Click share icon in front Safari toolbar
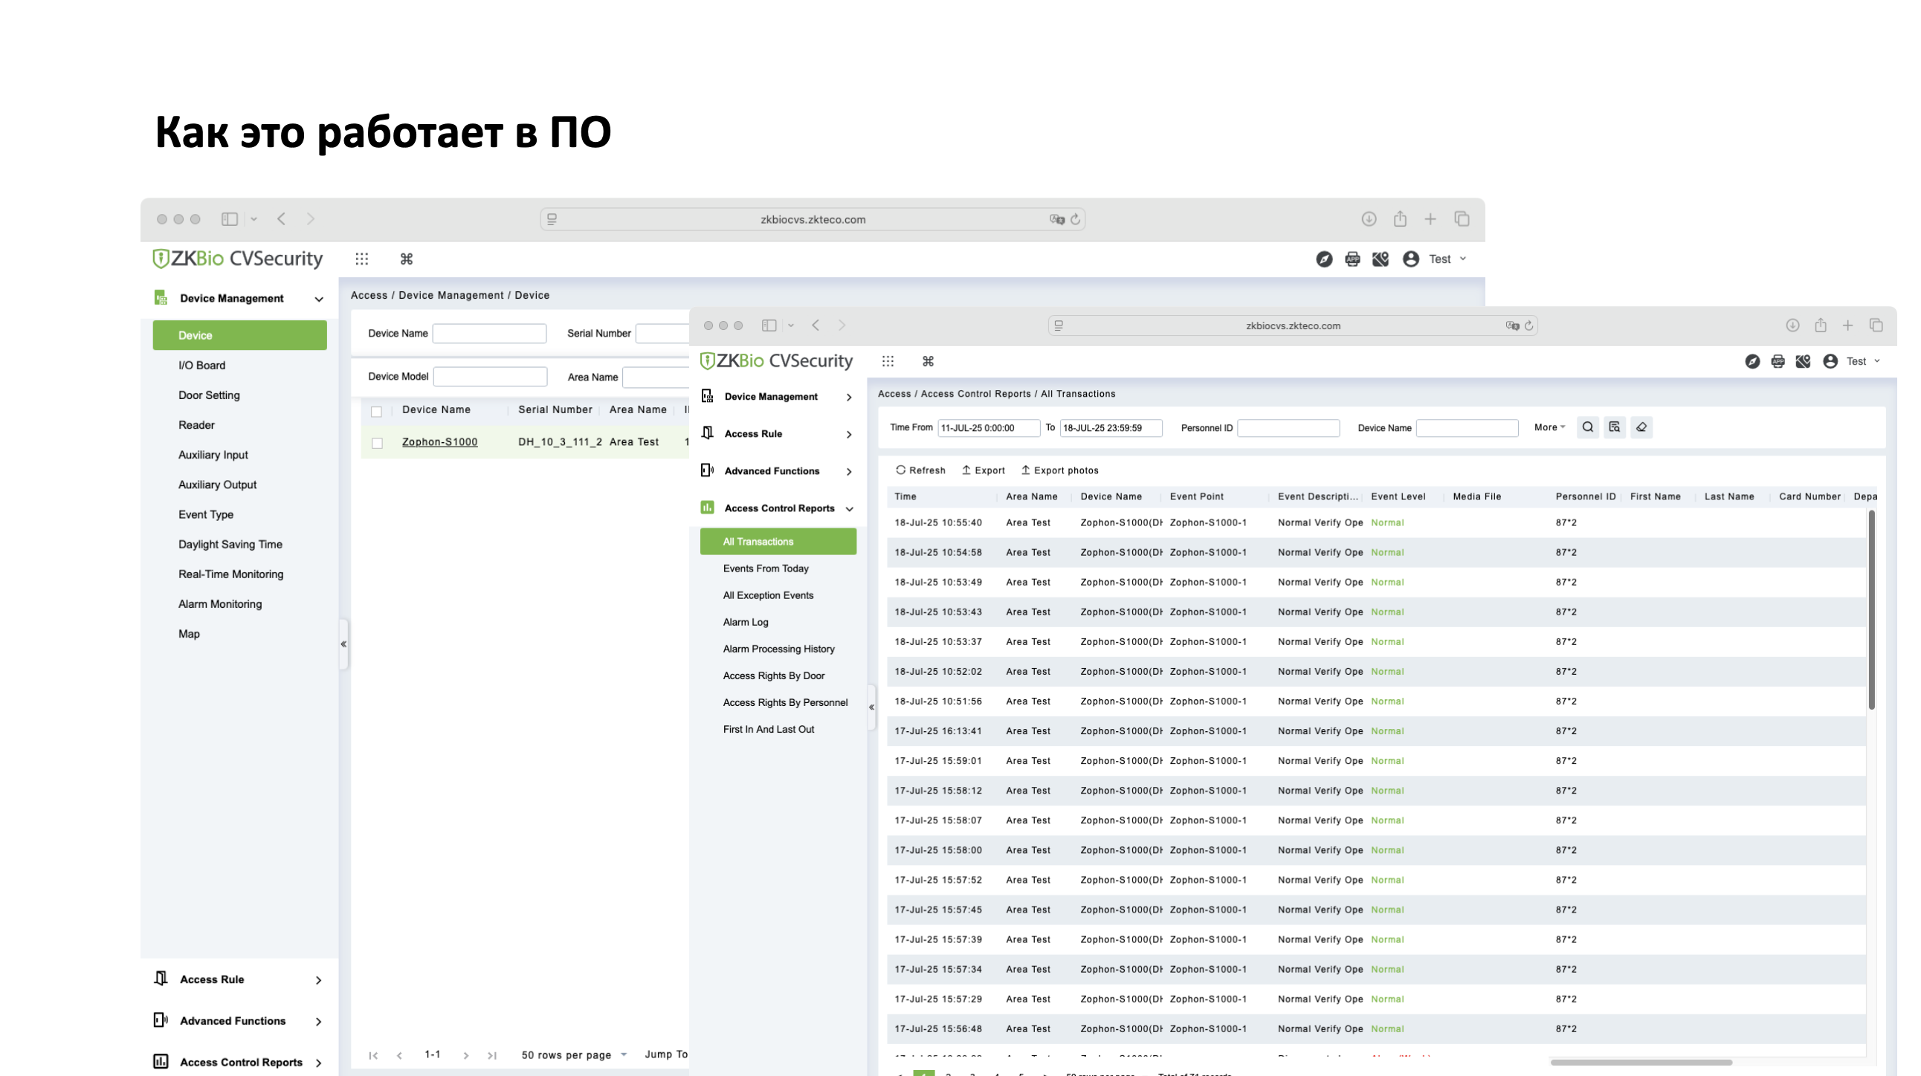The image size is (1921, 1076). point(1821,325)
